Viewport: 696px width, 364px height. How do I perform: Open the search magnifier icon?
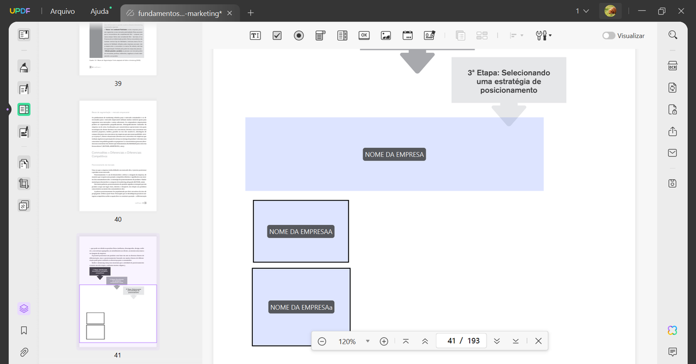pyautogui.click(x=673, y=35)
